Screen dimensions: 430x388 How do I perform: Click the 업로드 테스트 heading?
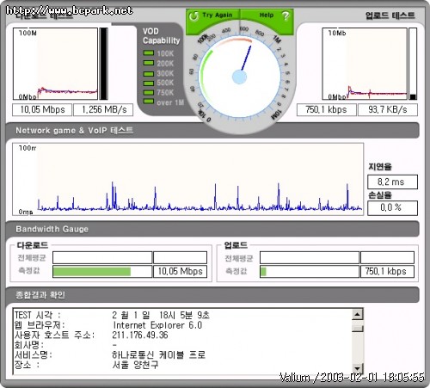[390, 15]
